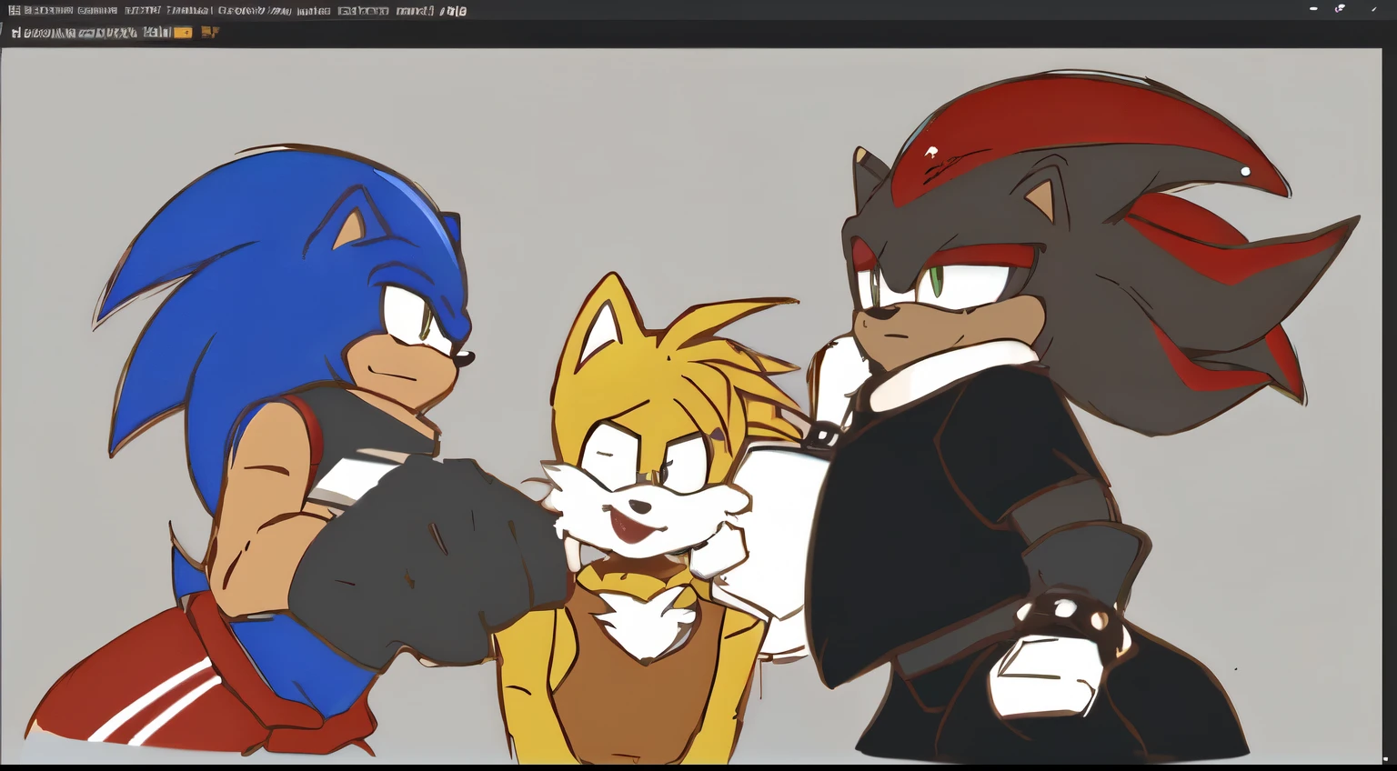Image resolution: width=1397 pixels, height=771 pixels.
Task: Click the cartoon characters artwork in the canvas
Action: pos(691,406)
